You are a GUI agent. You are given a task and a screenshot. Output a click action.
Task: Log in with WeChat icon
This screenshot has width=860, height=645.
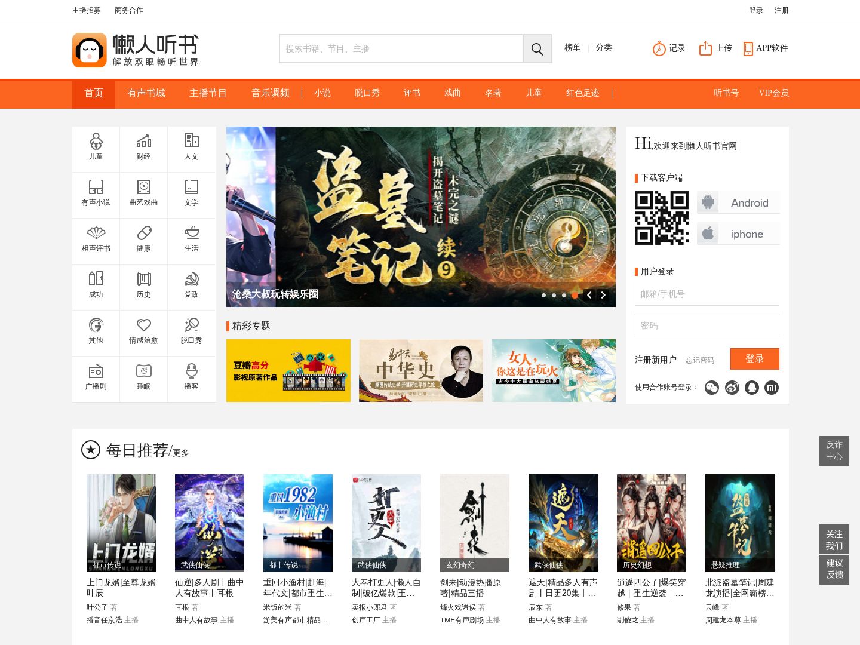[x=712, y=388]
